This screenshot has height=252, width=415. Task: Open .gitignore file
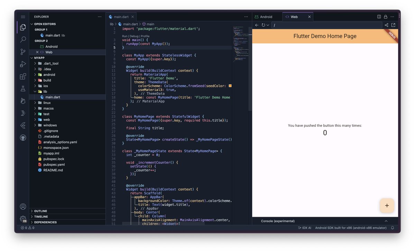point(50,131)
